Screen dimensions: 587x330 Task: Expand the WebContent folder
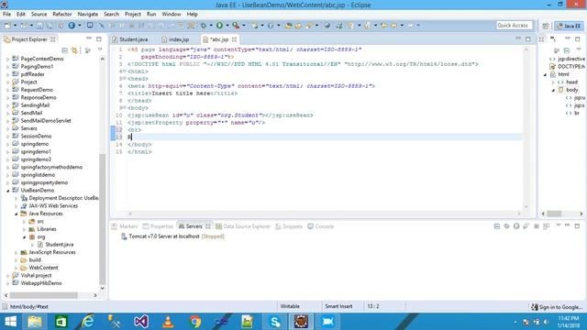click(17, 268)
